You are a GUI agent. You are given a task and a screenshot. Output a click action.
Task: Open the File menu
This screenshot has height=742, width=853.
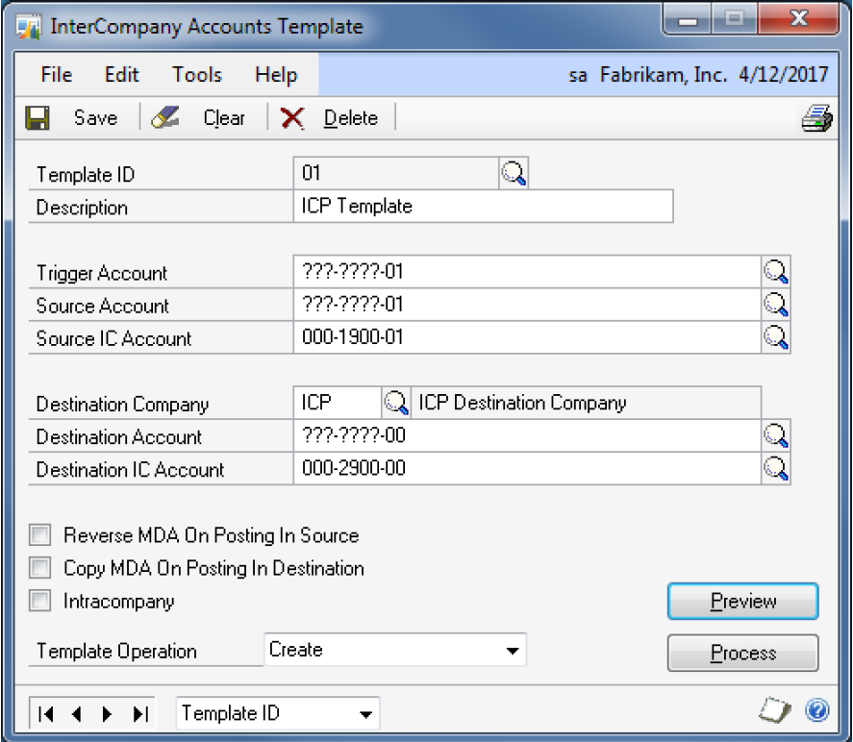pos(57,75)
